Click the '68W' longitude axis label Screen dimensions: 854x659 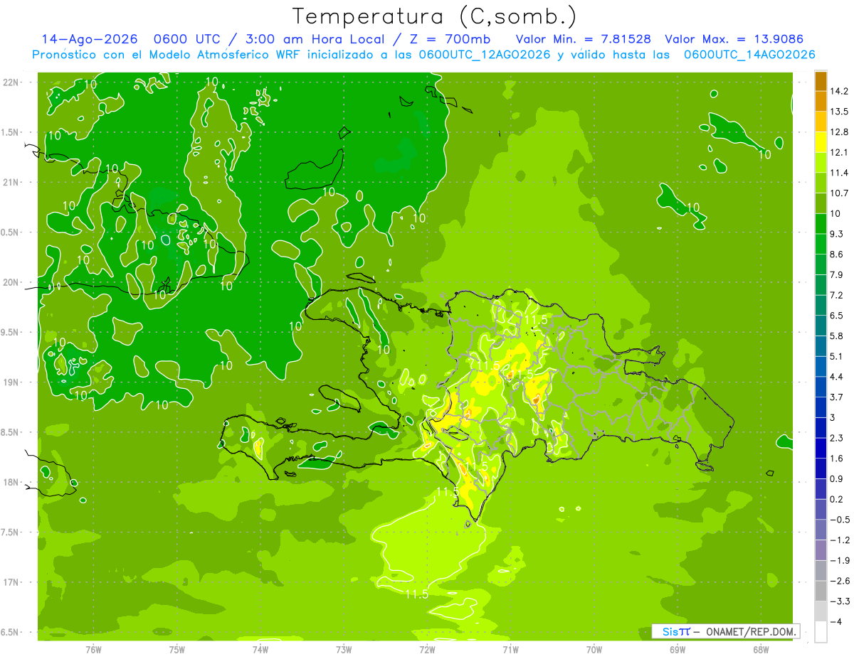pyautogui.click(x=760, y=649)
